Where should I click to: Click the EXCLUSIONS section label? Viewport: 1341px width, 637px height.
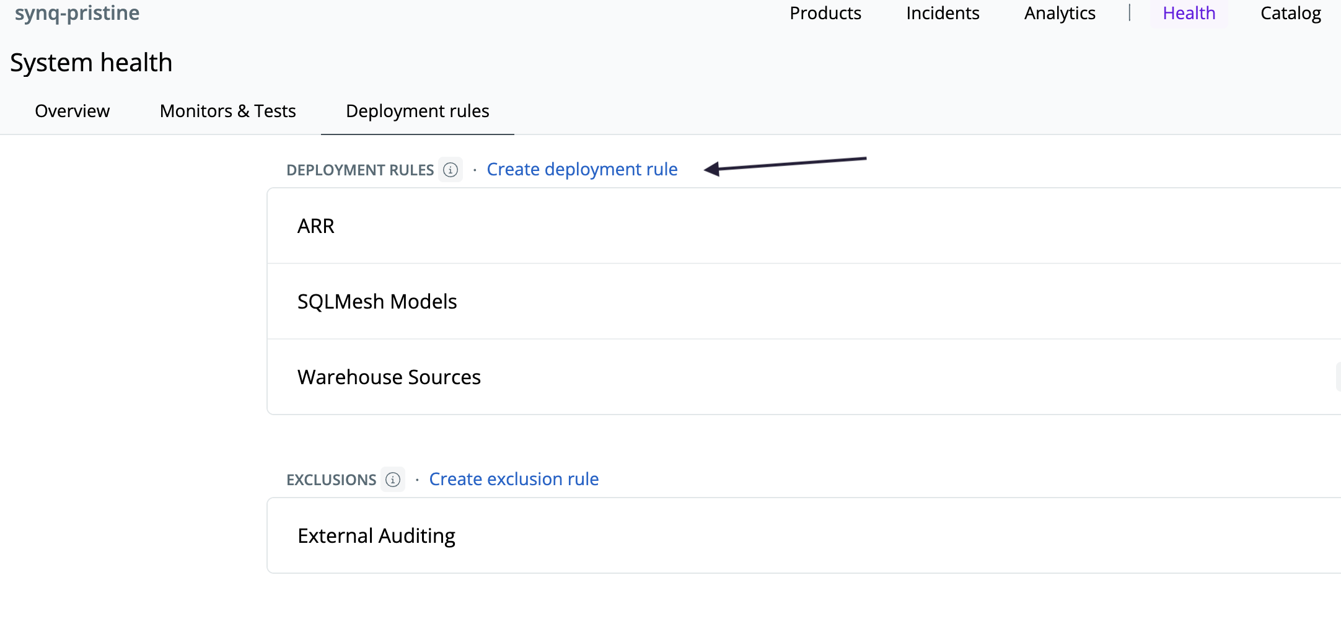pyautogui.click(x=331, y=480)
